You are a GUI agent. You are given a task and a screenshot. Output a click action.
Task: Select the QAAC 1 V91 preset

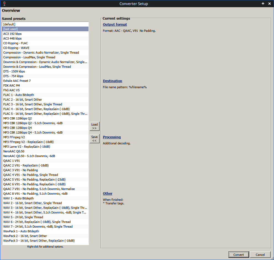(45, 161)
